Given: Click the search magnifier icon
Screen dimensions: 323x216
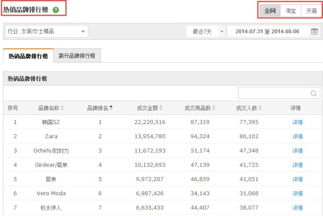Looking at the screenshot, I should point(313,93).
